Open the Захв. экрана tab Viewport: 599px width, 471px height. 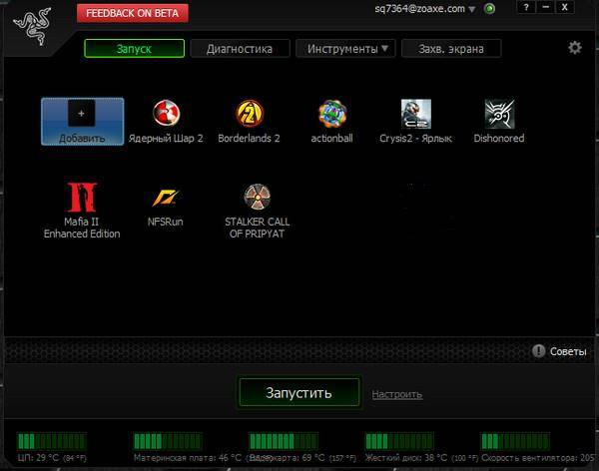tap(451, 48)
